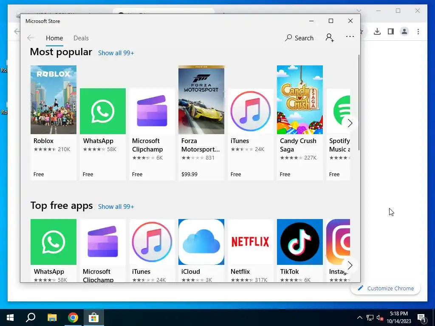Screen dimensions: 435x326
Task: Switch to the Home tab
Action: (x=54, y=38)
